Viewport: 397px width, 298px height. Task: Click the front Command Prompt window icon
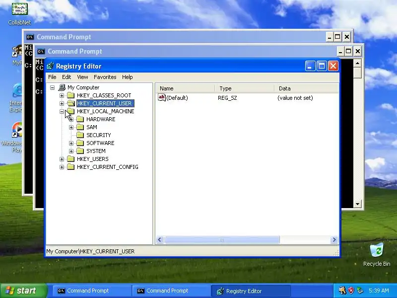tap(41, 52)
